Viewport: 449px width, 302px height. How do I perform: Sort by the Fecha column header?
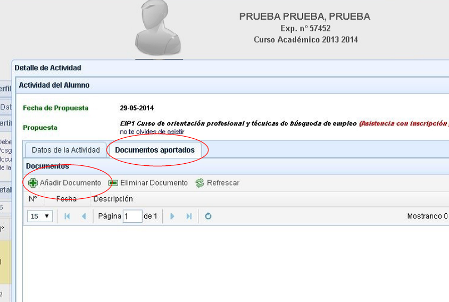[66, 199]
